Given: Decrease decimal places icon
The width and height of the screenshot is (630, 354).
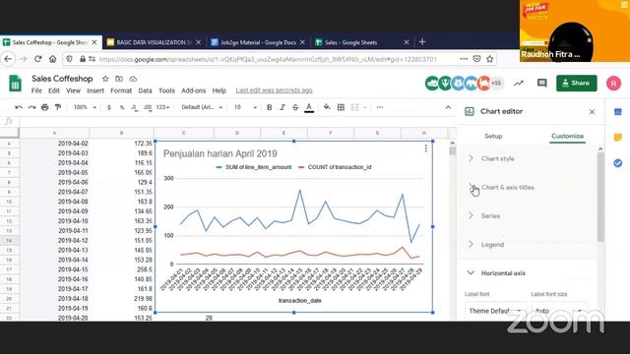Looking at the screenshot, I should (134, 107).
